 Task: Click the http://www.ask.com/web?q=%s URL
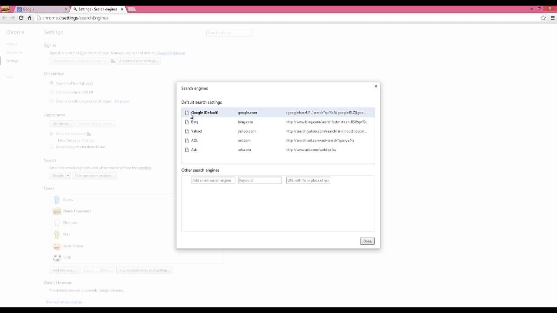pos(311,150)
